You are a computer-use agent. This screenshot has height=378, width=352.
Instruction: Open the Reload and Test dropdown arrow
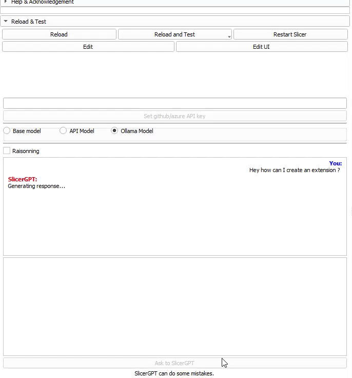pos(229,36)
